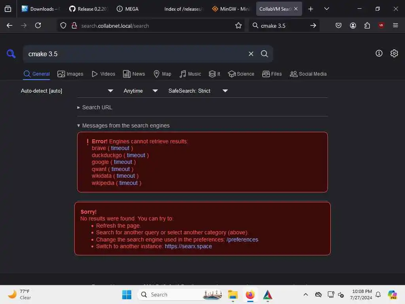Select the Science search category
Screen dimensions: 405x304
241,74
